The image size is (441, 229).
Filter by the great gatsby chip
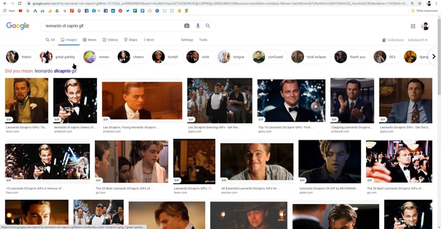(59, 57)
